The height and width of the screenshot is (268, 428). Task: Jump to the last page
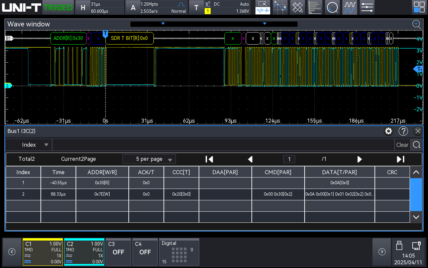coord(401,159)
